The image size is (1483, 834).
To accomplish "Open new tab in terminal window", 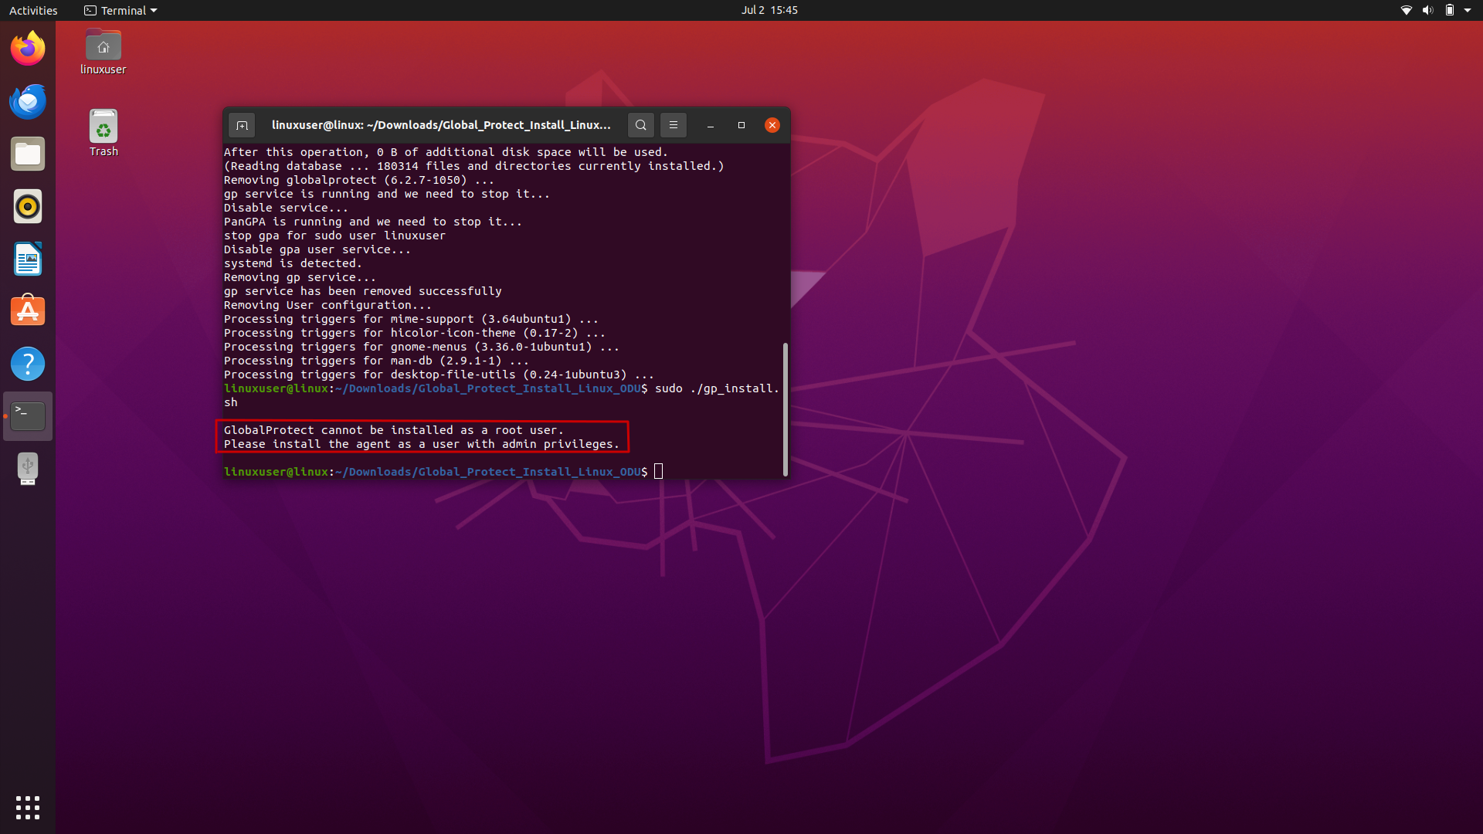I will (x=242, y=125).
